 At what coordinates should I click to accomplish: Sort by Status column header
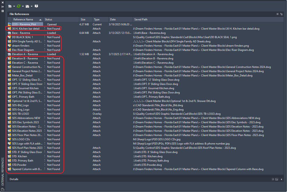tap(61, 19)
